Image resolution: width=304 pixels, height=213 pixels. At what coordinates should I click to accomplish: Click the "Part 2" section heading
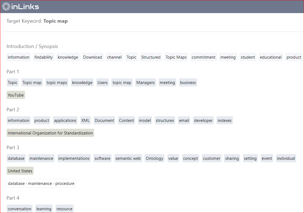pos(13,110)
